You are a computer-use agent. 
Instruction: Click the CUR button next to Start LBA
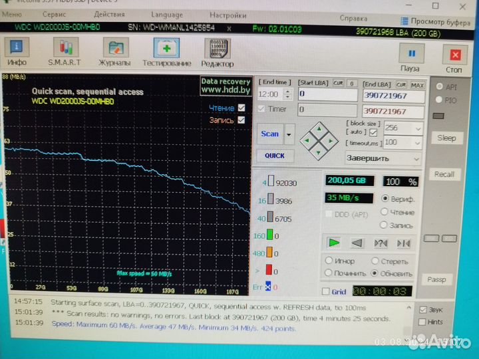338,83
